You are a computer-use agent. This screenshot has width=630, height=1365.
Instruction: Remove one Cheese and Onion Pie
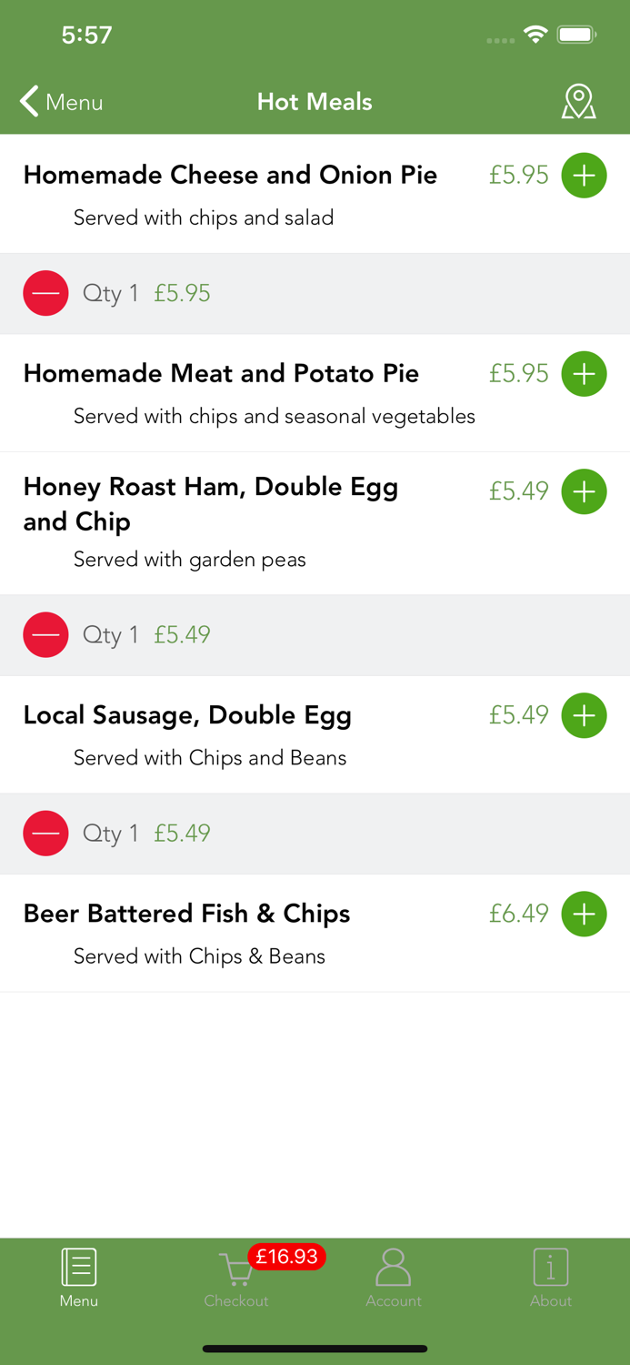click(x=45, y=293)
